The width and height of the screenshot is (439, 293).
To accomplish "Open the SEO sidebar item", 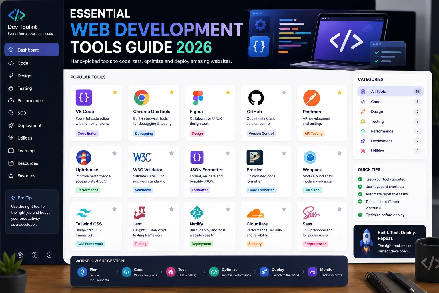I will (32, 113).
